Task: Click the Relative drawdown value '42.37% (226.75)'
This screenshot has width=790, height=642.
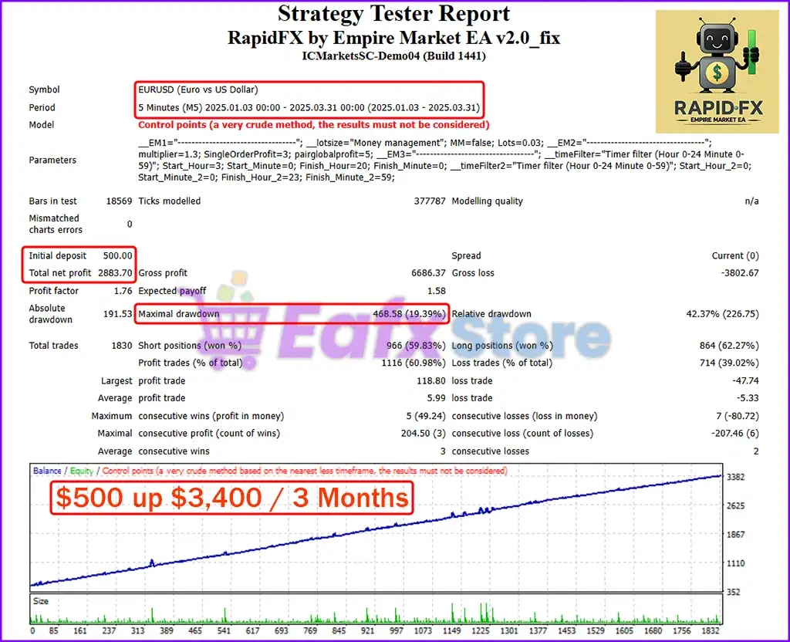Action: pos(722,313)
